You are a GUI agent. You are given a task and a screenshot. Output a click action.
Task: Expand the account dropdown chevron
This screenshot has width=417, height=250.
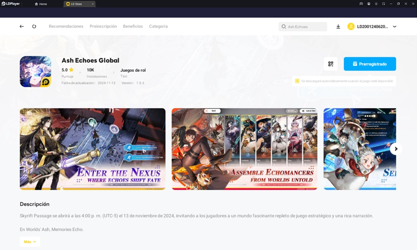[395, 26]
